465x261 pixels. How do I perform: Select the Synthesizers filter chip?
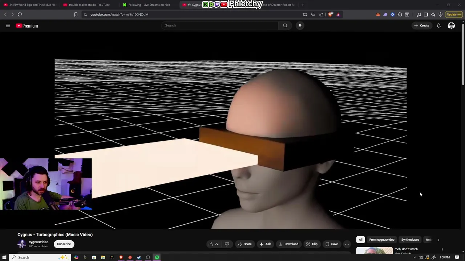410,240
